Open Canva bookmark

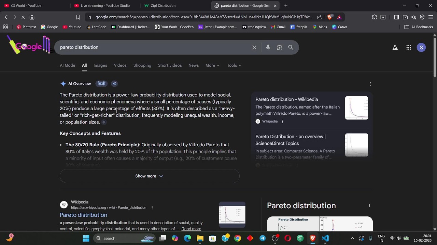tap(339, 27)
